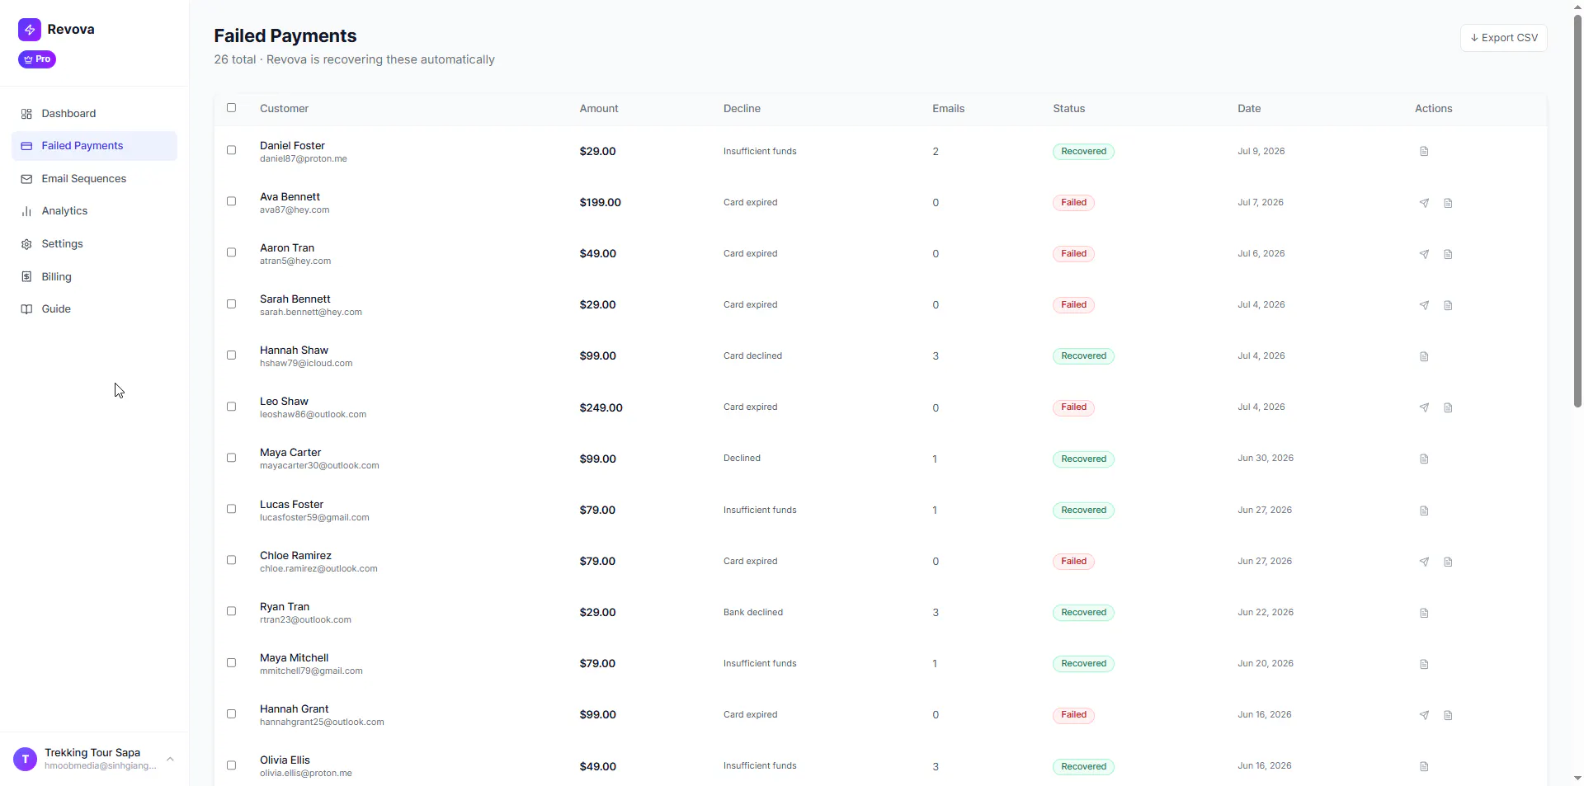Open Email Sequences page
The height and width of the screenshot is (786, 1584).
click(94, 179)
